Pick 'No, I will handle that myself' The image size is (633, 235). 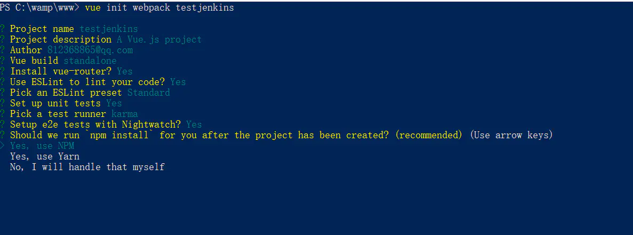tap(87, 166)
